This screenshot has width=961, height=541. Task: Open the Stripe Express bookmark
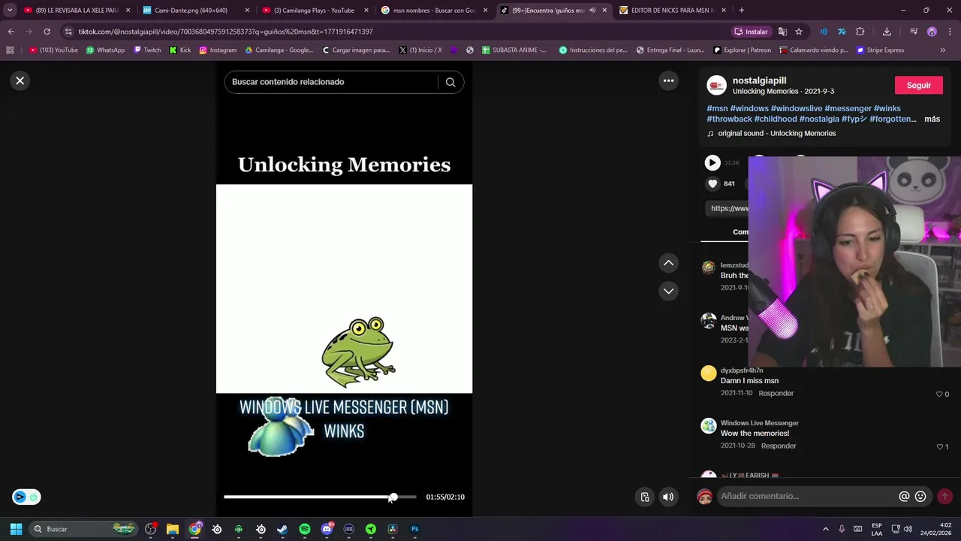tap(880, 50)
